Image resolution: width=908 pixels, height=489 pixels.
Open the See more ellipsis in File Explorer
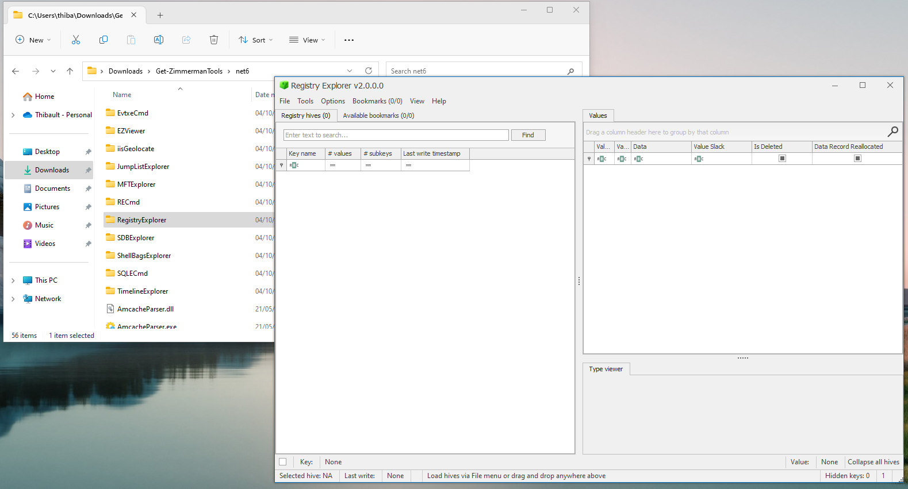[x=349, y=40]
